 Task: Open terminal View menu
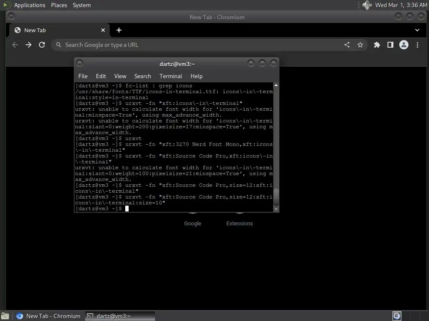click(x=120, y=76)
